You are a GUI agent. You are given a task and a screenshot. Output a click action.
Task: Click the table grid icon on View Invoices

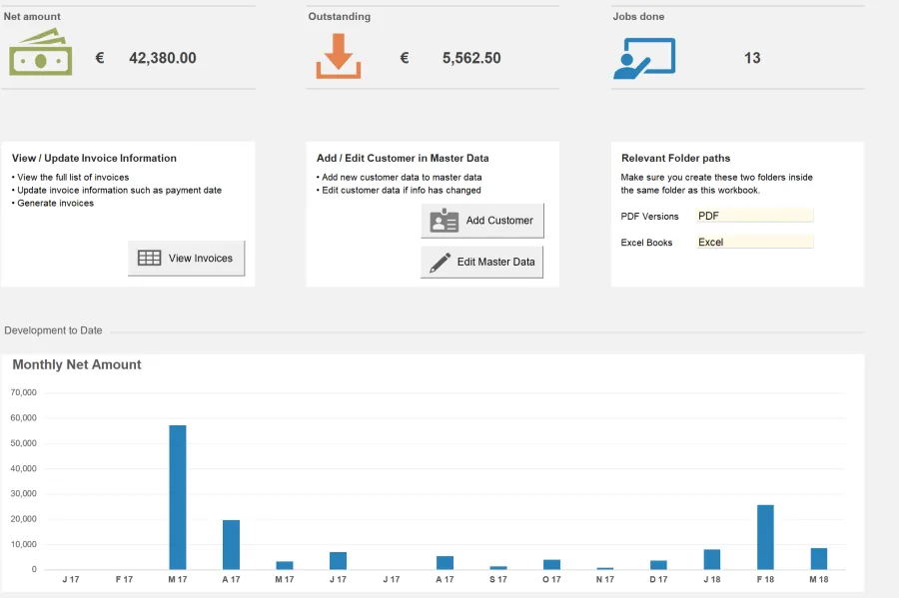[149, 258]
